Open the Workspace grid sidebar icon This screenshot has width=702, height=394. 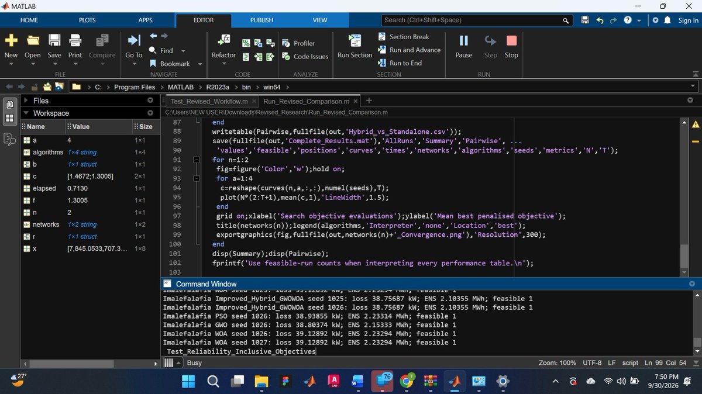(10, 118)
